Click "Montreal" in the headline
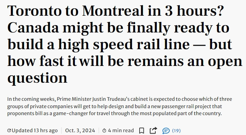The height and width of the screenshot is (135, 246). click(113, 11)
